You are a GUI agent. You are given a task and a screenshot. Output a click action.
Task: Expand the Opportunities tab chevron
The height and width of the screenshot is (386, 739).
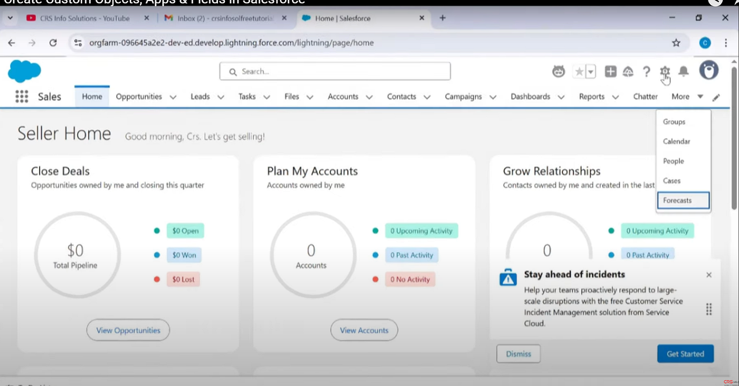pos(173,97)
